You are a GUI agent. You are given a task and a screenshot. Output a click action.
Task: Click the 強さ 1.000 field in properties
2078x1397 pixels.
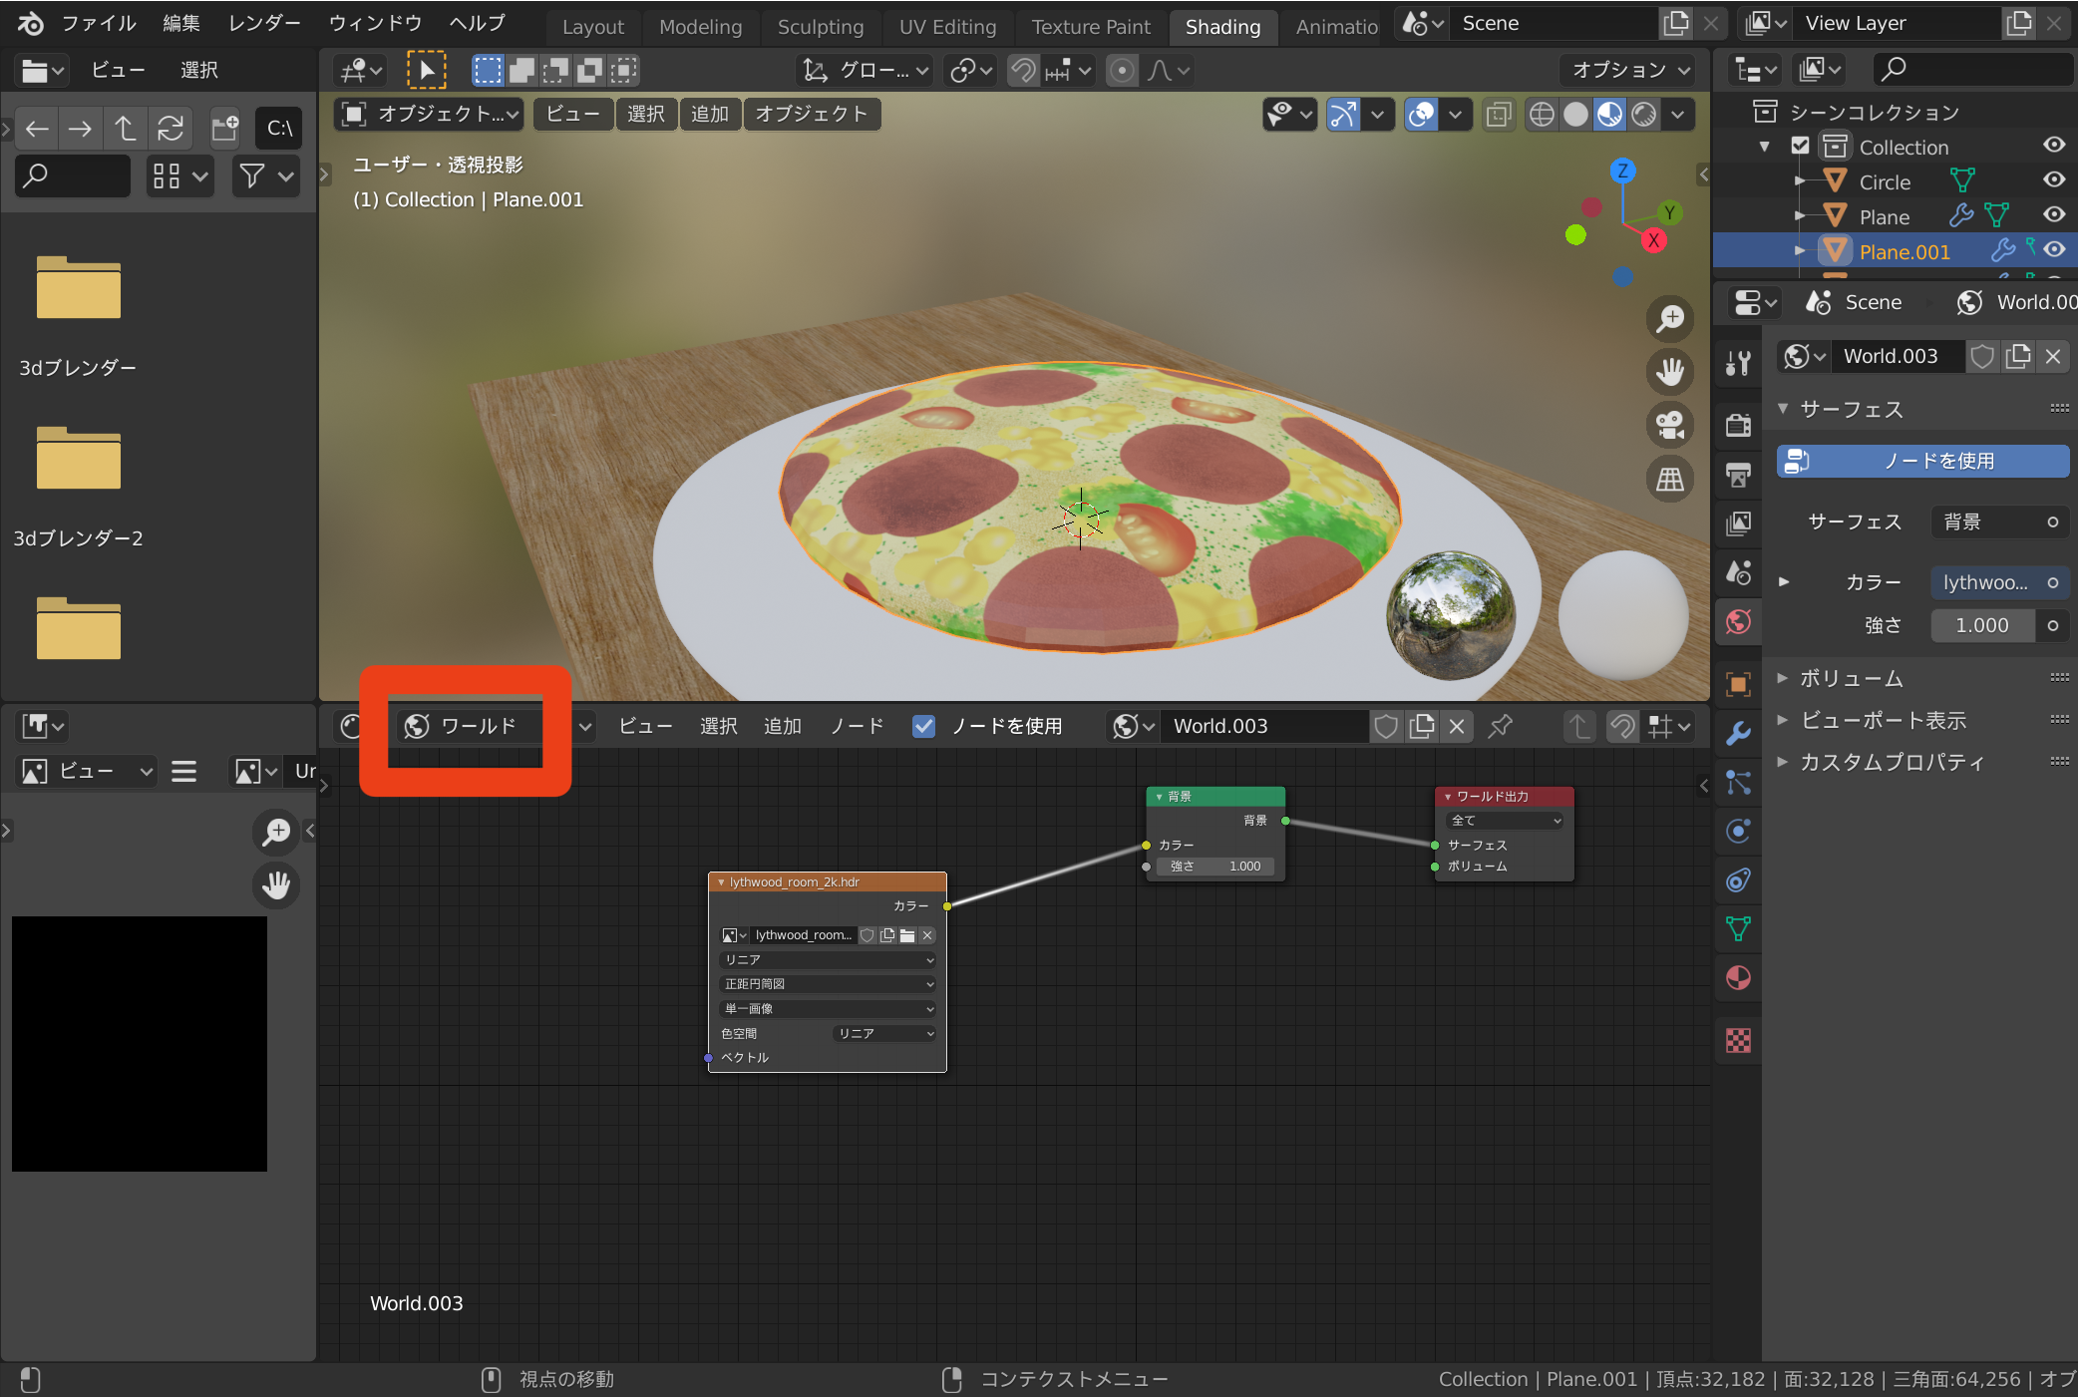coord(1981,625)
